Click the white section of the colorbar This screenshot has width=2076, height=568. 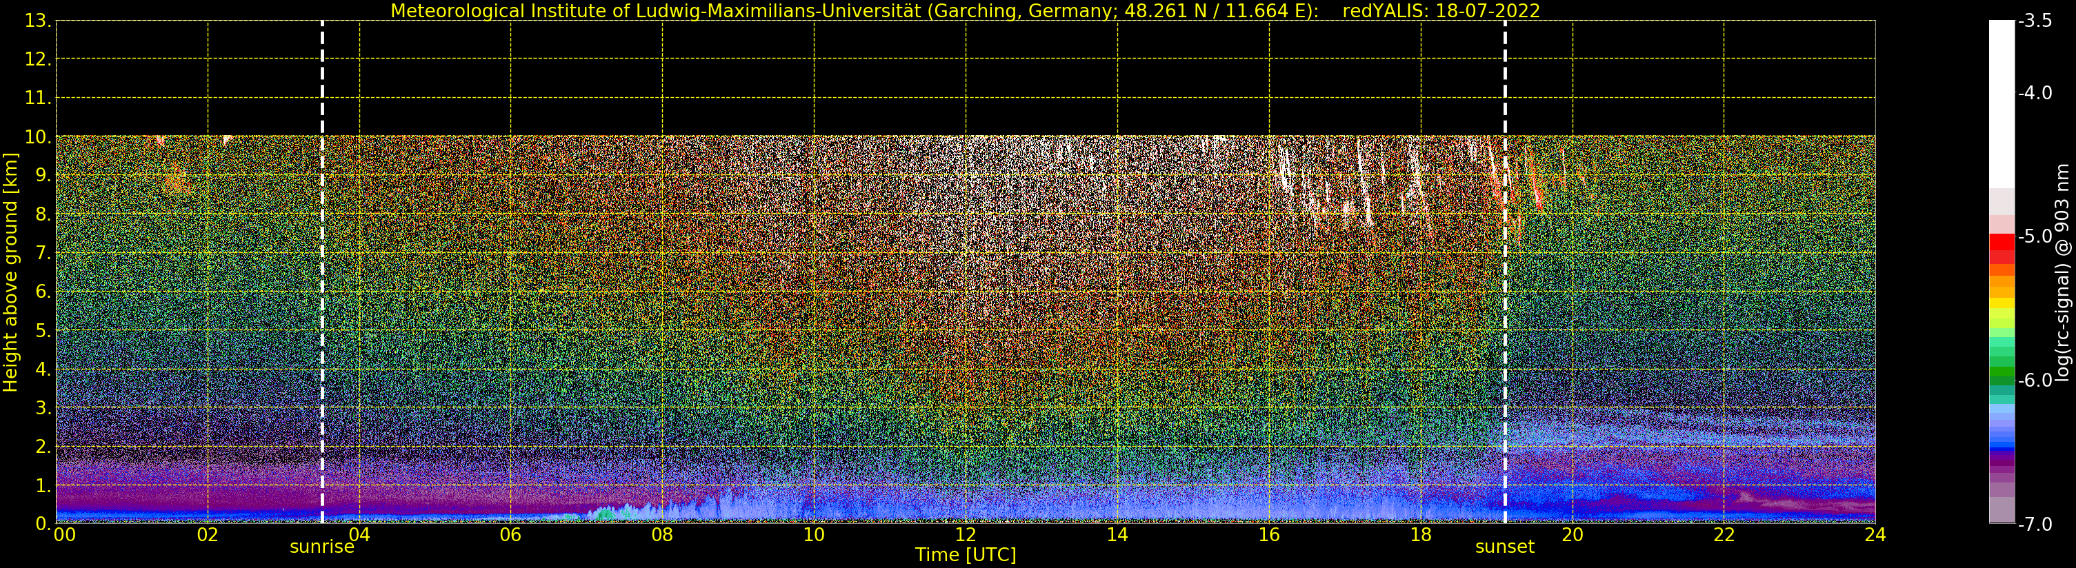(2002, 104)
